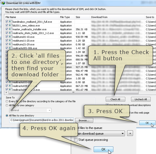Select 'All files to one category' radio button

coord(7,106)
